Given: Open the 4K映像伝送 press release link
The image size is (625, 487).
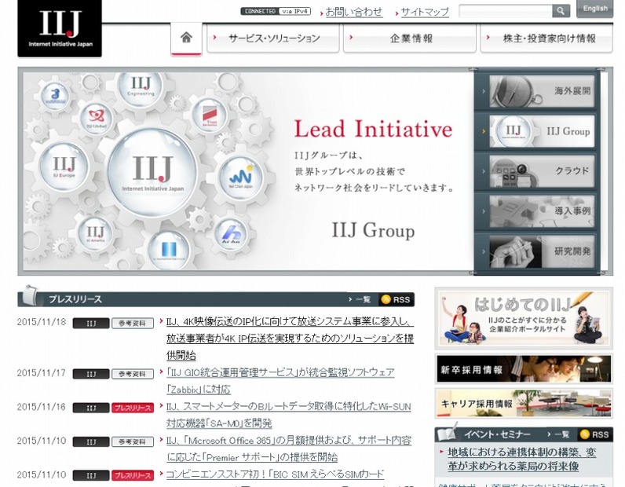Looking at the screenshot, I should tap(290, 339).
